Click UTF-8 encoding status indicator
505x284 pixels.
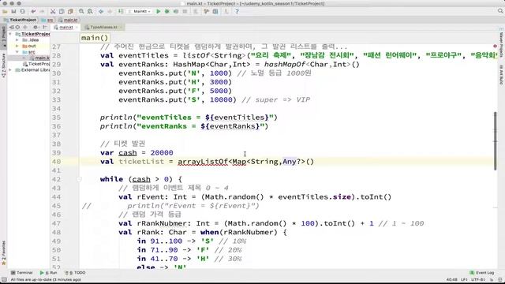click(x=478, y=279)
